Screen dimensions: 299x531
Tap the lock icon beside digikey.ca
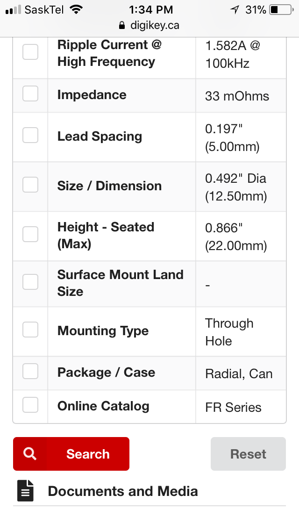(x=122, y=25)
